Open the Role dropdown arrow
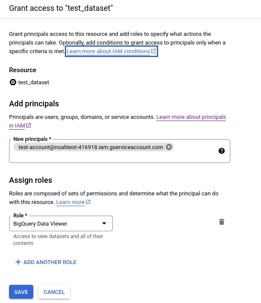The height and width of the screenshot is (303, 261). (104, 223)
